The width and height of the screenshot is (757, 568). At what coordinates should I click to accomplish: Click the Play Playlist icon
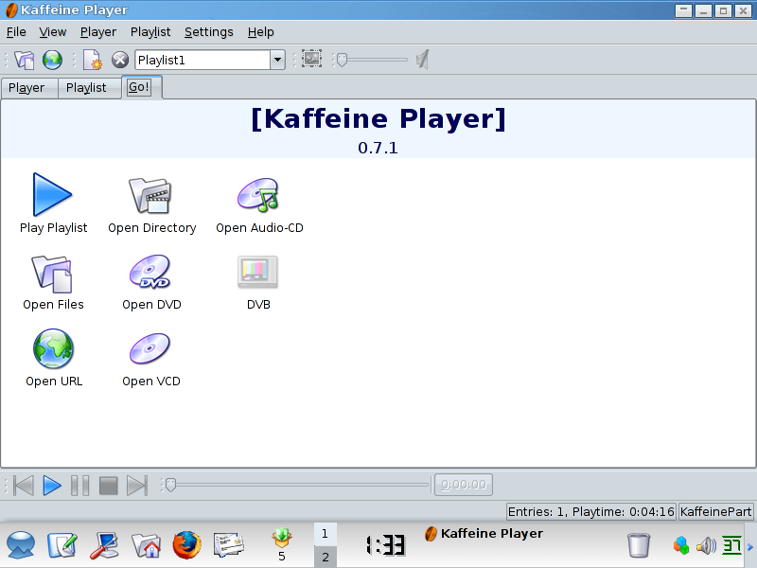52,194
